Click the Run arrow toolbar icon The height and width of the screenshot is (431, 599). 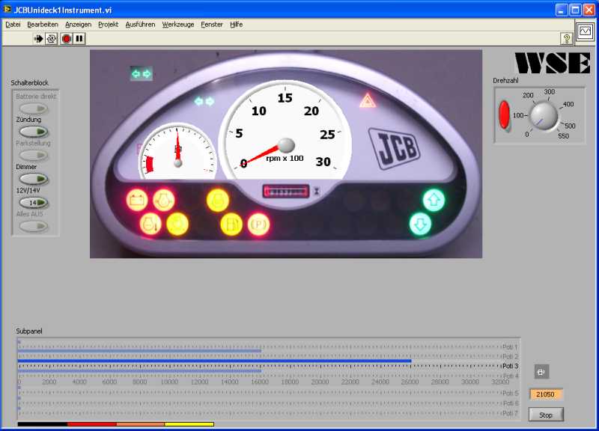(x=38, y=39)
